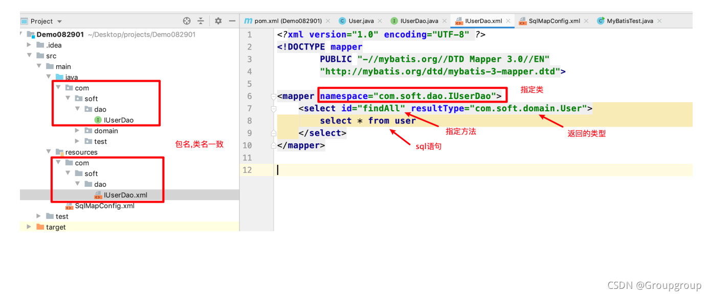The width and height of the screenshot is (709, 296).
Task: Open Project panel settings gear
Action: click(x=218, y=21)
